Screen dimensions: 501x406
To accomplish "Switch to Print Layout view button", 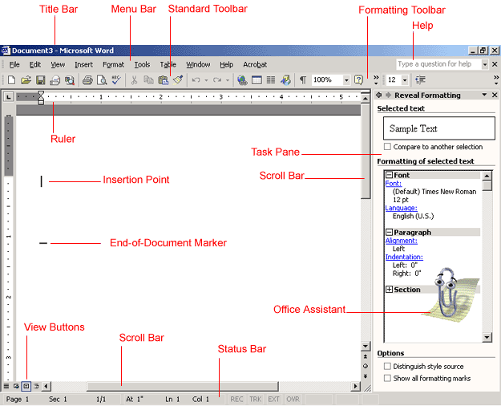I will click(26, 387).
